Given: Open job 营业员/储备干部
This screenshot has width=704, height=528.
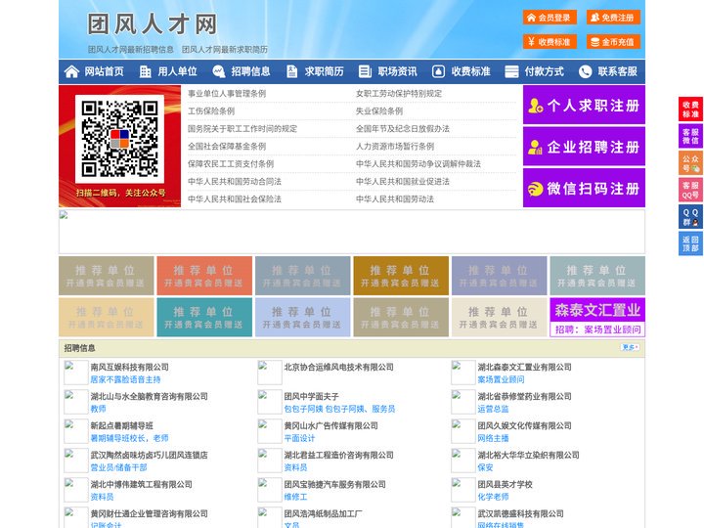Looking at the screenshot, I should click(118, 467).
